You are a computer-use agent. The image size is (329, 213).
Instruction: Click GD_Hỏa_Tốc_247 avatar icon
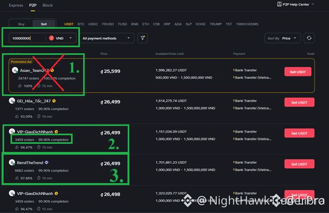[12, 101]
